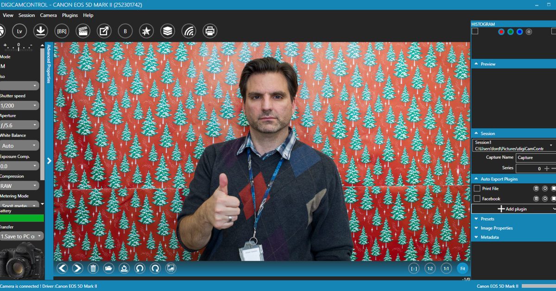This screenshot has height=291, width=556.
Task: Enable the Facebook plugin checkbox
Action: [477, 199]
